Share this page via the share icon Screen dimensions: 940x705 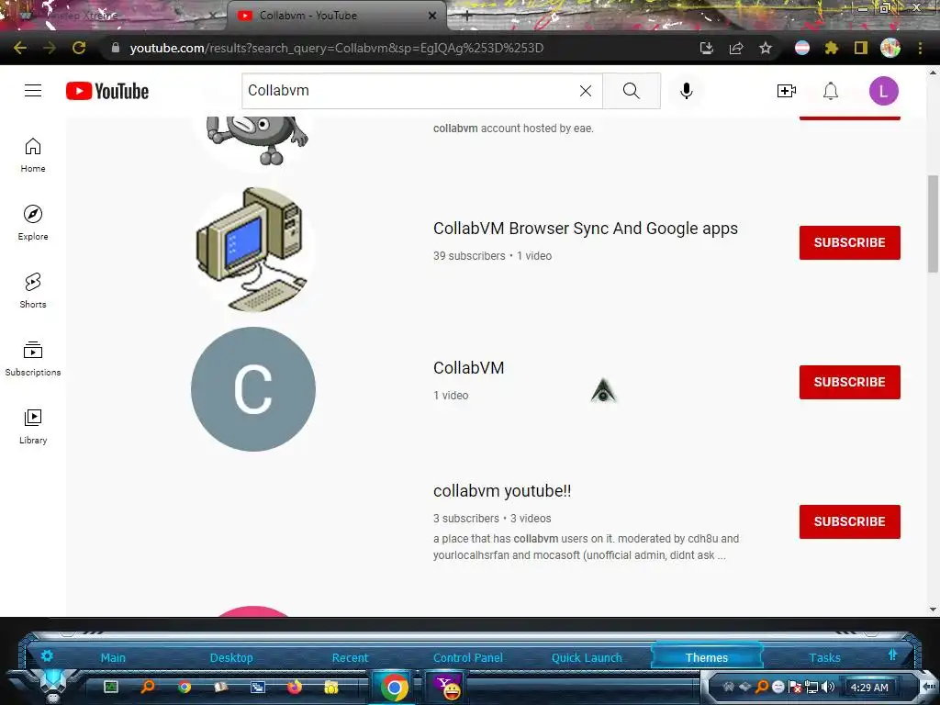pyautogui.click(x=736, y=48)
